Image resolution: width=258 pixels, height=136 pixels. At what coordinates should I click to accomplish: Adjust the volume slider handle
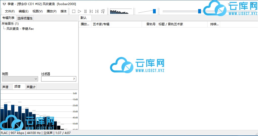pos(154,11)
